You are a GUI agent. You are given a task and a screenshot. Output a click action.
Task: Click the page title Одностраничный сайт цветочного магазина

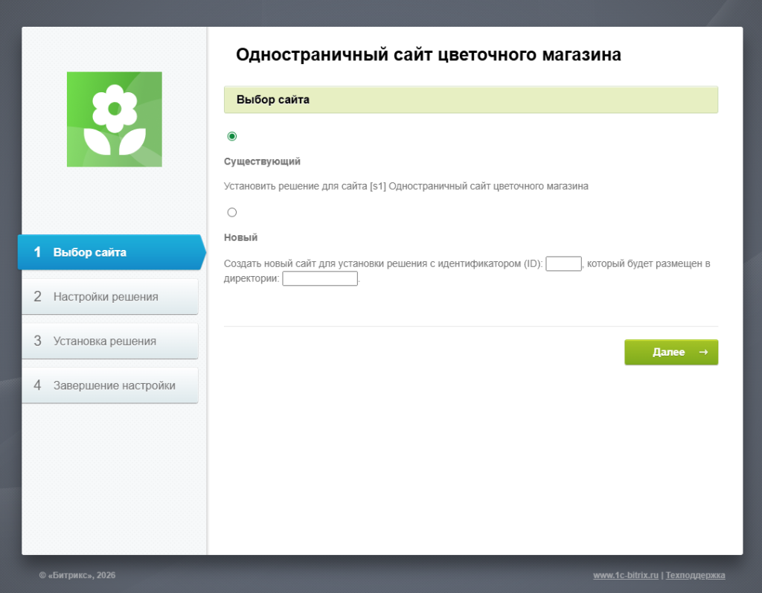pos(428,54)
